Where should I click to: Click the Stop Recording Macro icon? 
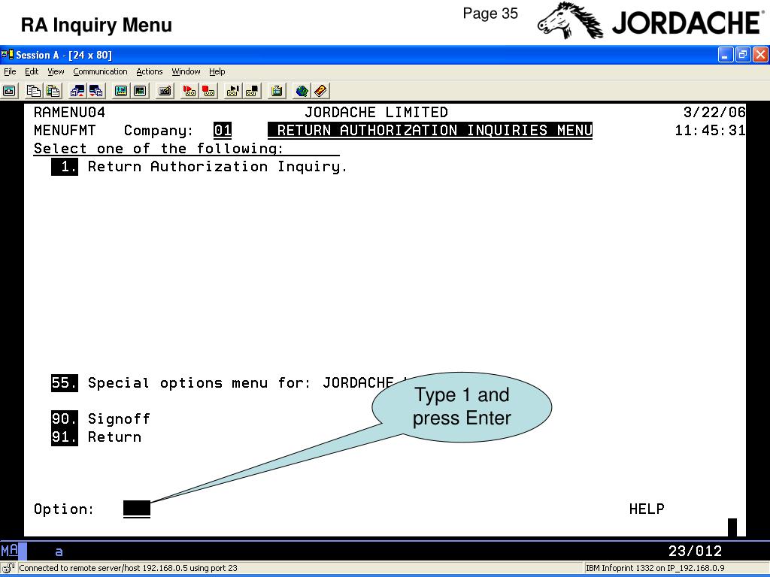tap(208, 91)
